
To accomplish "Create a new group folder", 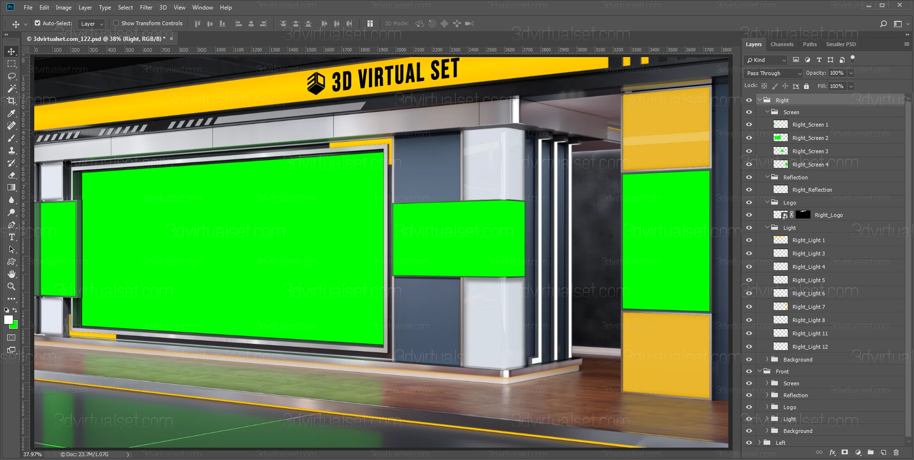I will point(870,452).
